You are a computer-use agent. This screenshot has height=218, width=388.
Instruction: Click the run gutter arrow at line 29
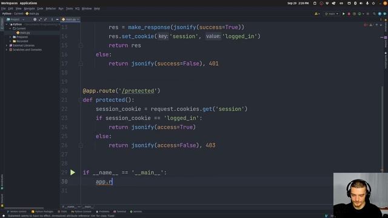click(x=73, y=173)
